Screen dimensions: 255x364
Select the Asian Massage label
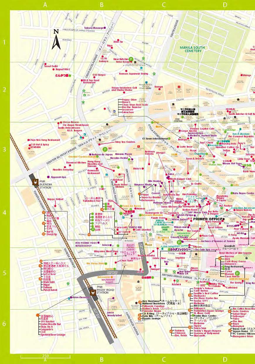(81, 297)
